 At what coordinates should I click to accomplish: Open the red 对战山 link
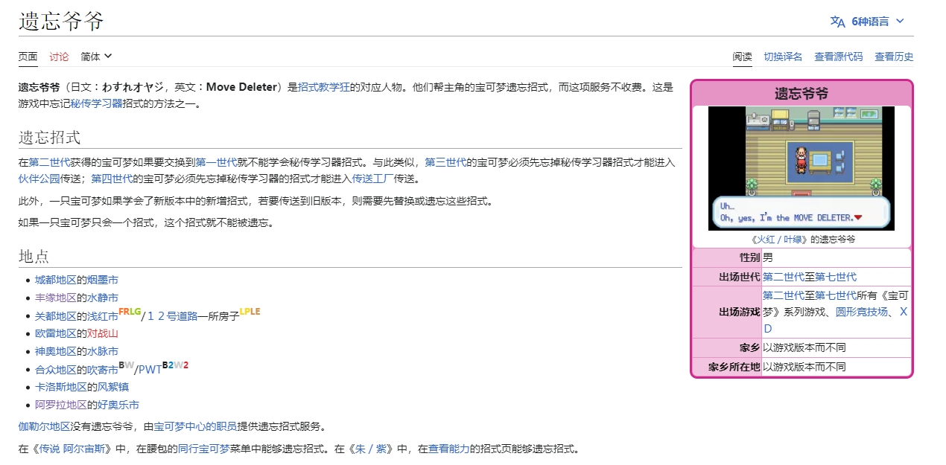tap(103, 333)
